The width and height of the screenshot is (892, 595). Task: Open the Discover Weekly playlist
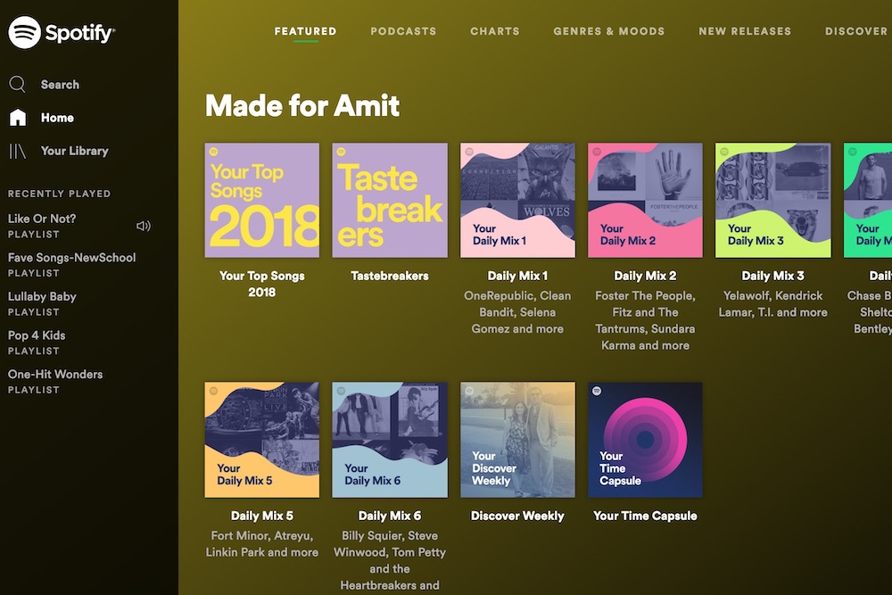[517, 440]
